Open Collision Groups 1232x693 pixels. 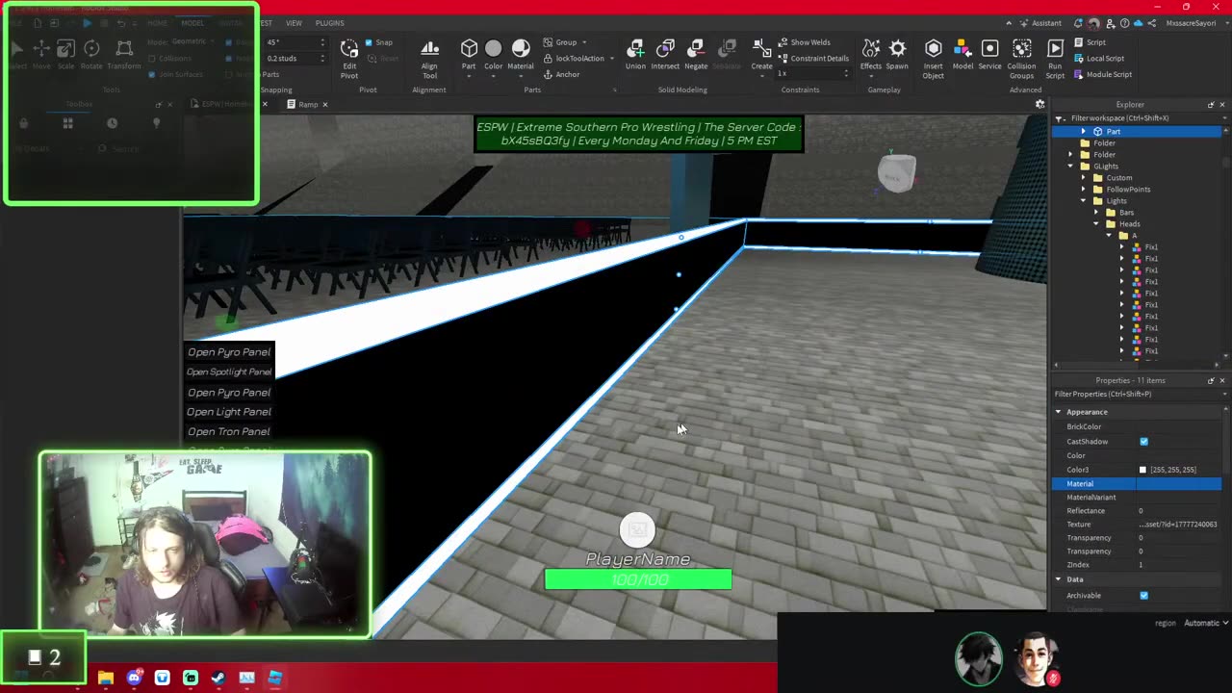click(x=1021, y=58)
